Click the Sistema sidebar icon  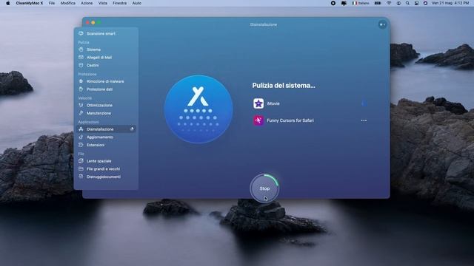tap(81, 50)
